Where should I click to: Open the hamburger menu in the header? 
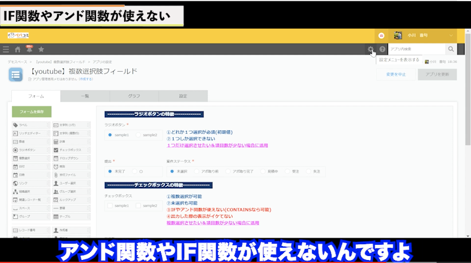[x=6, y=50]
